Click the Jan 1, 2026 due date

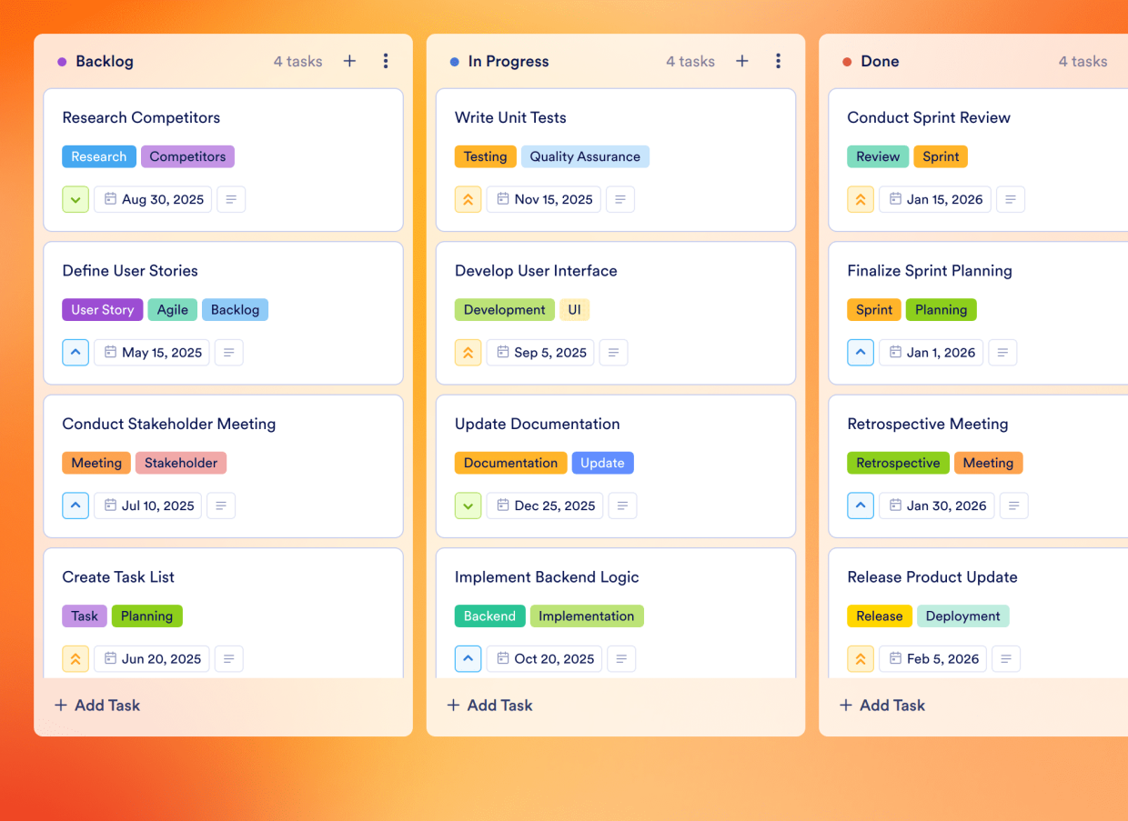931,353
